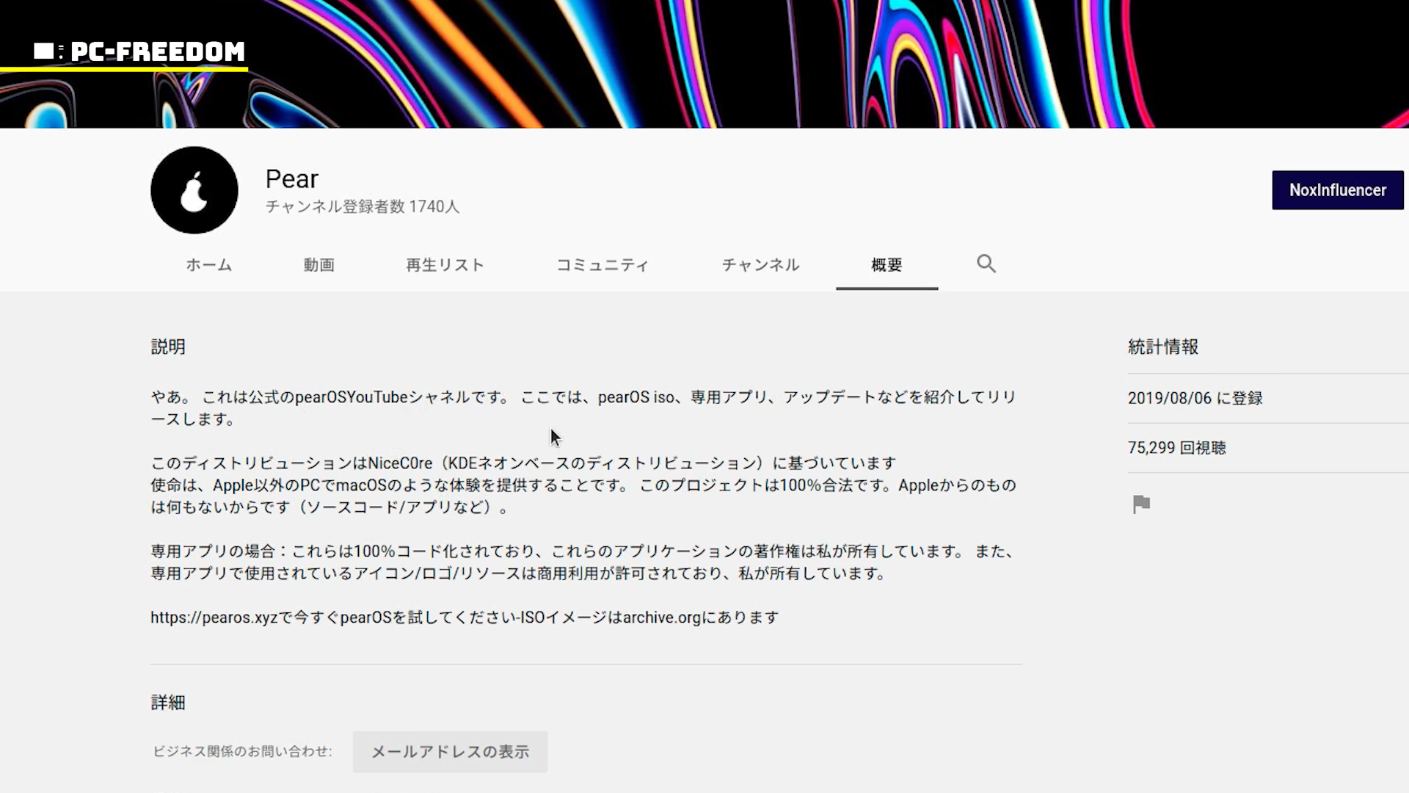Click the report flag icon
This screenshot has width=1409, height=793.
pos(1141,504)
